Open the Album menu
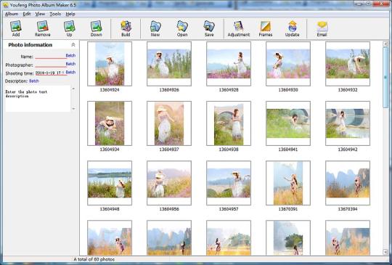 point(12,14)
